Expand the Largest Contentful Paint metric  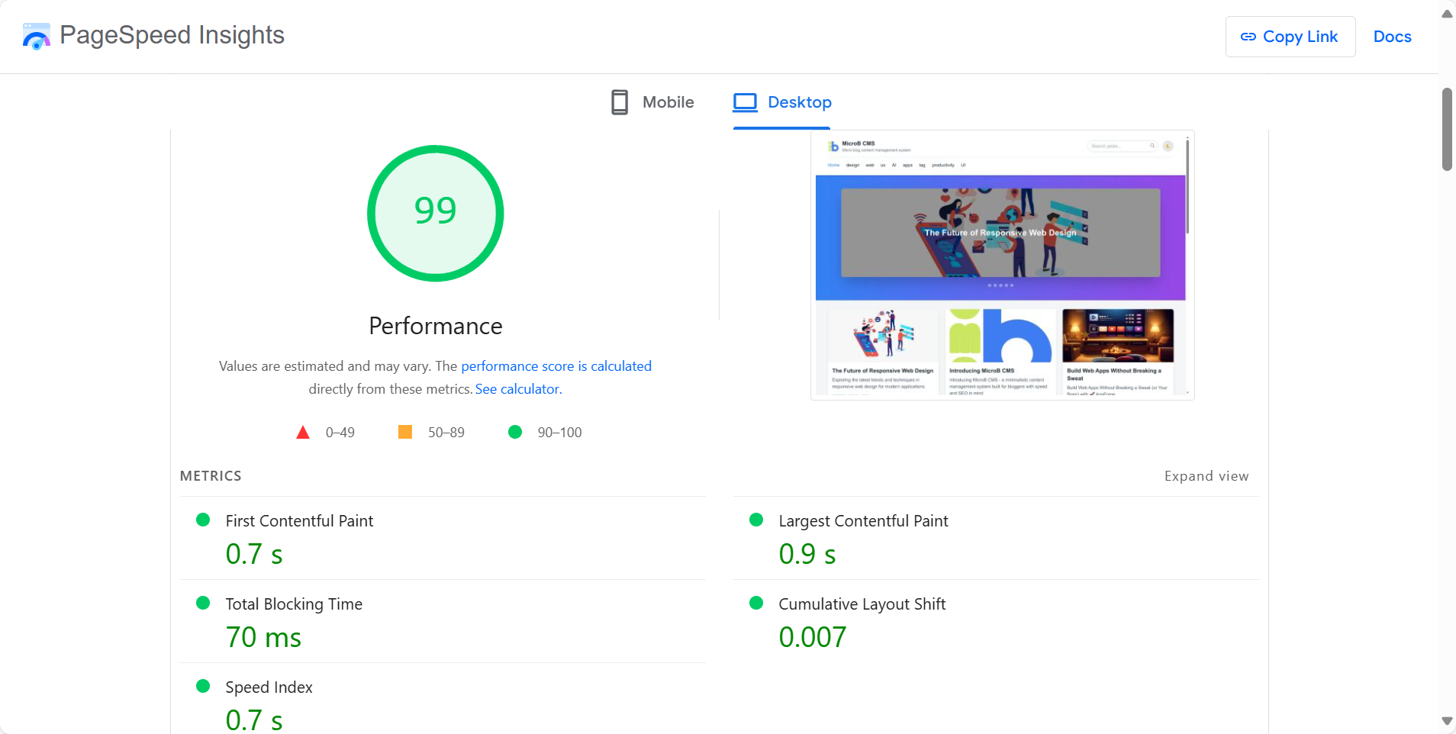[862, 521]
